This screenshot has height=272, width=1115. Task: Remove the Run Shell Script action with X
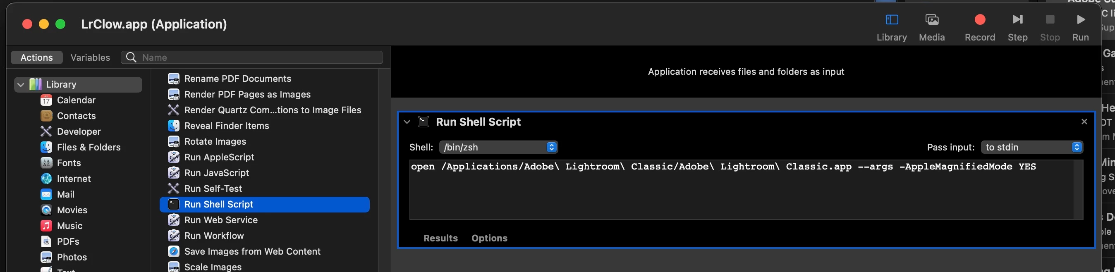pyautogui.click(x=1084, y=122)
